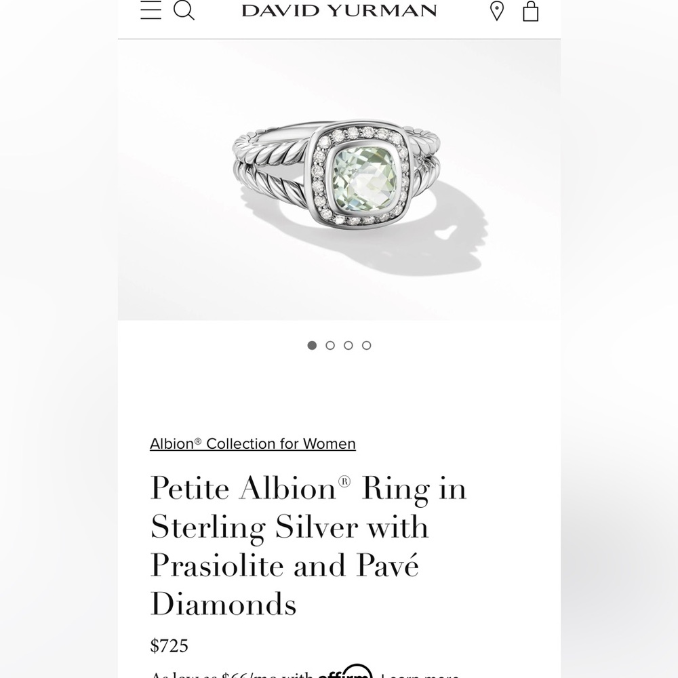Open the search magnifier icon
The width and height of the screenshot is (678, 678).
(183, 10)
